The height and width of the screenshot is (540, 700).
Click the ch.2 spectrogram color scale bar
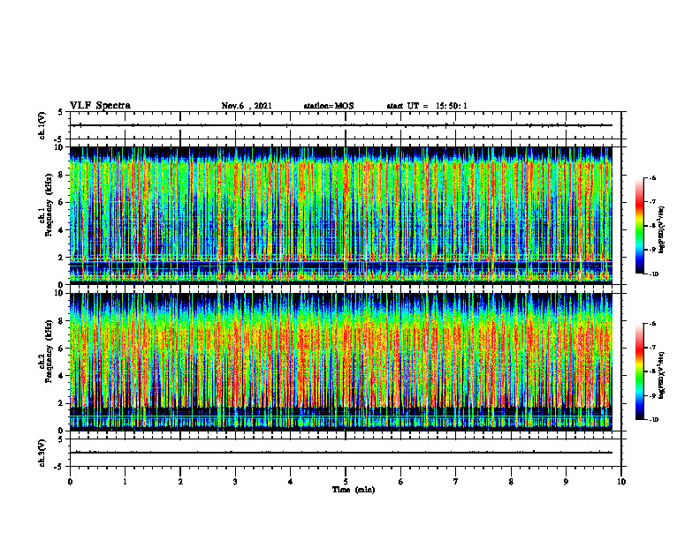point(639,371)
